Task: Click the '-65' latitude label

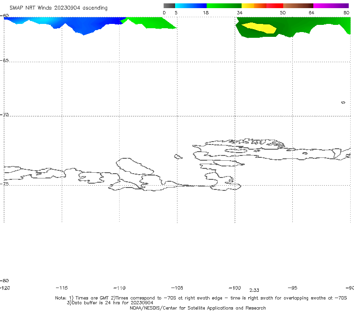Action: (4, 61)
